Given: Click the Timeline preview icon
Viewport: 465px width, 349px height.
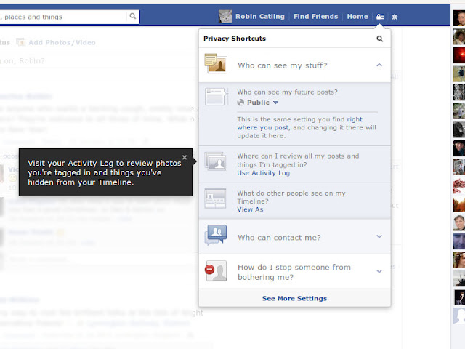Looking at the screenshot, I should (x=215, y=198).
